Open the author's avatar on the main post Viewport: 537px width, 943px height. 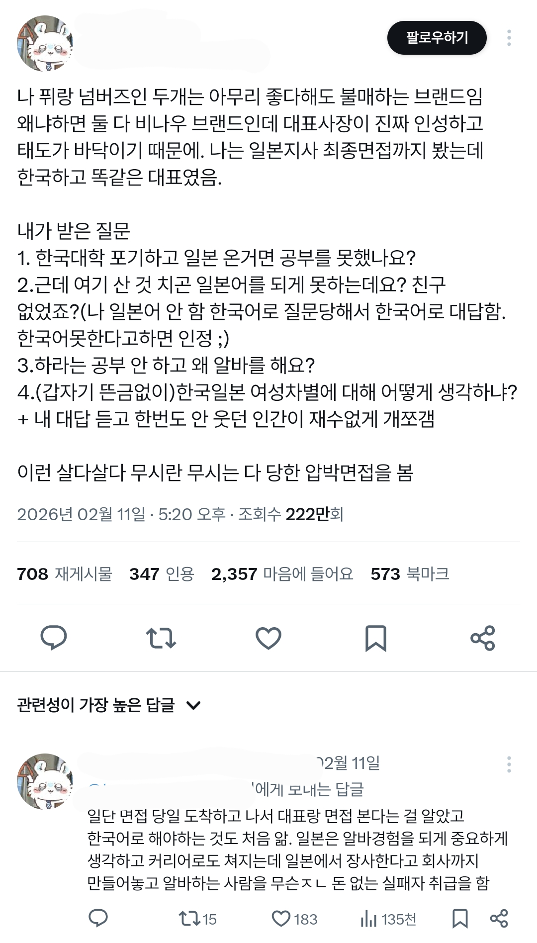pyautogui.click(x=45, y=44)
